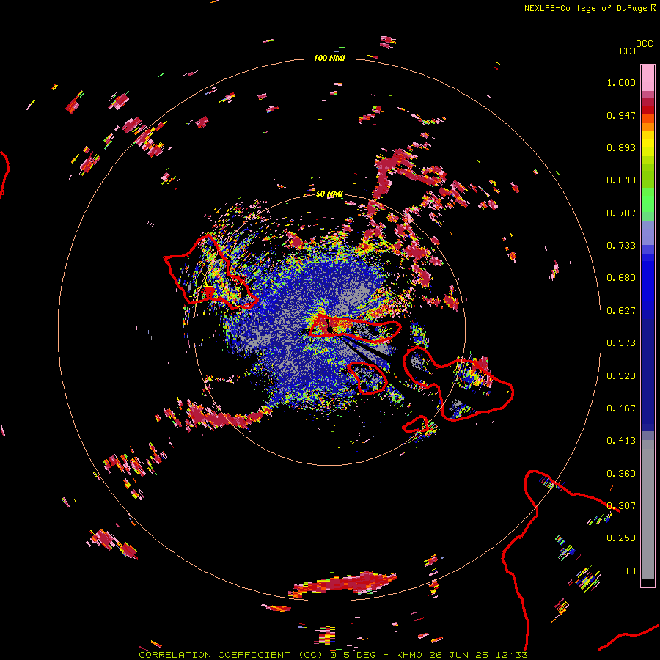Select the 0.787 legend value
The image size is (660, 660).
click(621, 213)
